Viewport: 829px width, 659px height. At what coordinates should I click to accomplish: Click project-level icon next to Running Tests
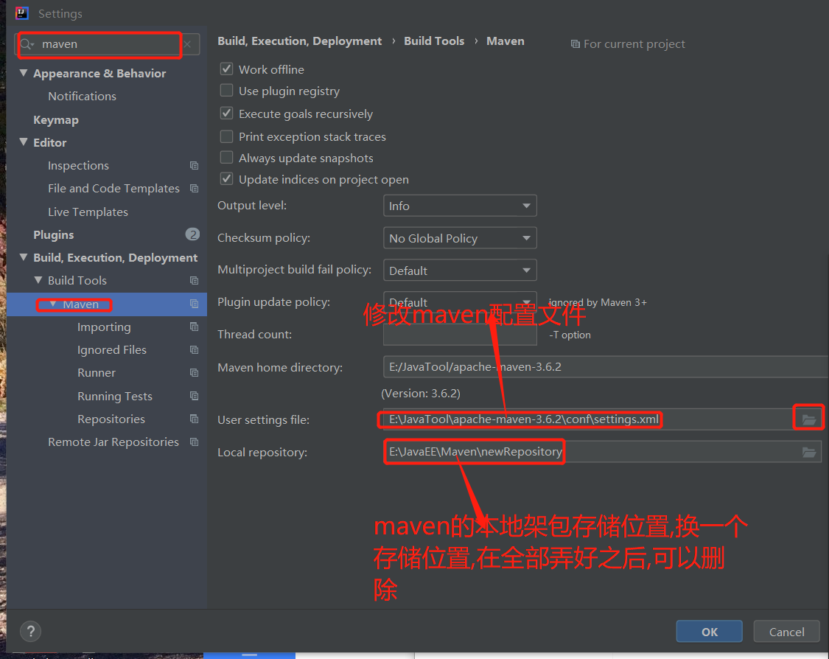(x=194, y=396)
